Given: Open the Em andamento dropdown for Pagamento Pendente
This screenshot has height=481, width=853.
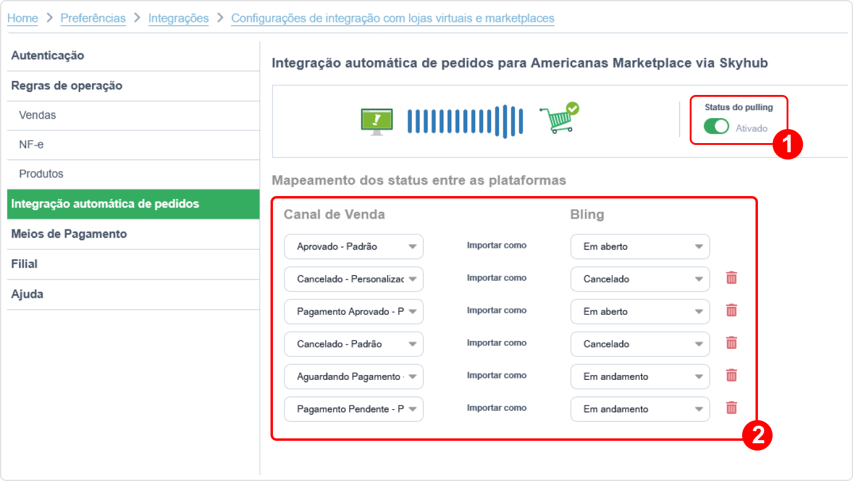Looking at the screenshot, I should click(x=640, y=409).
